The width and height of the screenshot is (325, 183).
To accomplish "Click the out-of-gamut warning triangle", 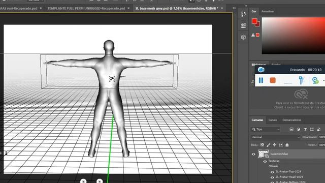I will pyautogui.click(x=253, y=35).
